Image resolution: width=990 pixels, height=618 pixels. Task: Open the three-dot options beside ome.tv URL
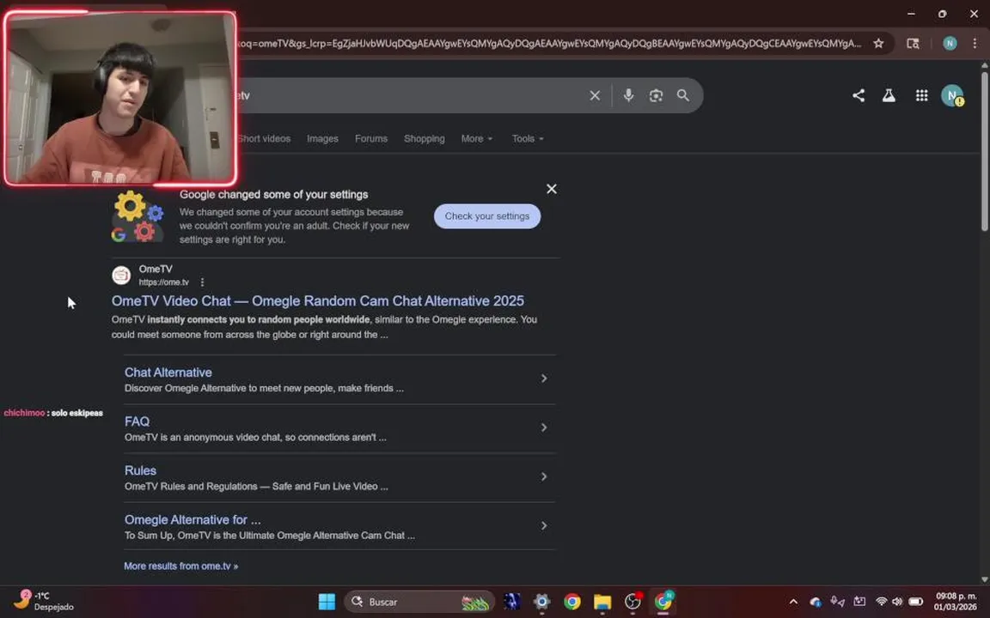point(202,282)
